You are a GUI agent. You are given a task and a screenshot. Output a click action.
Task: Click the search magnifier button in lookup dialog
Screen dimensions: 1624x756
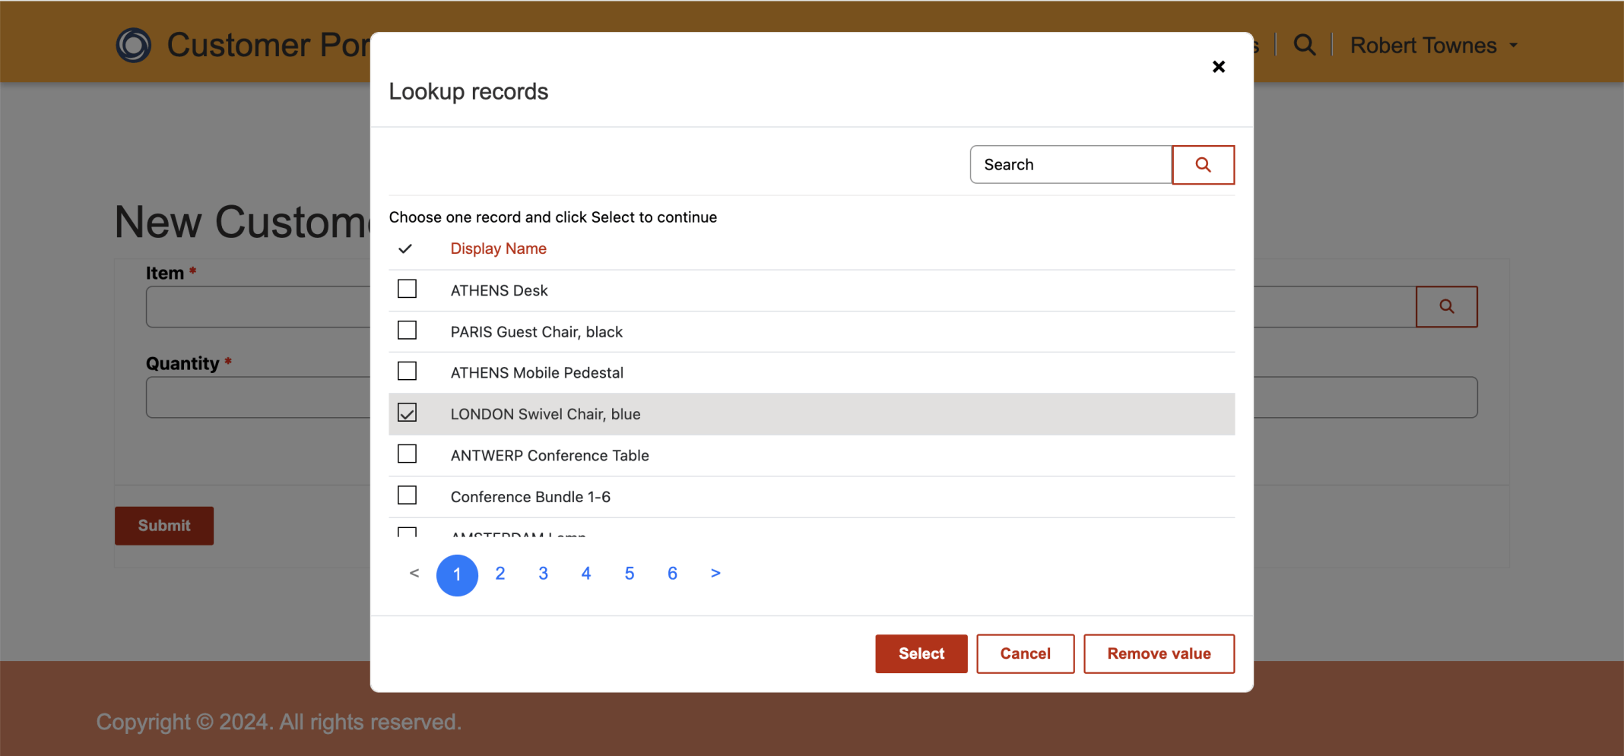pos(1202,165)
